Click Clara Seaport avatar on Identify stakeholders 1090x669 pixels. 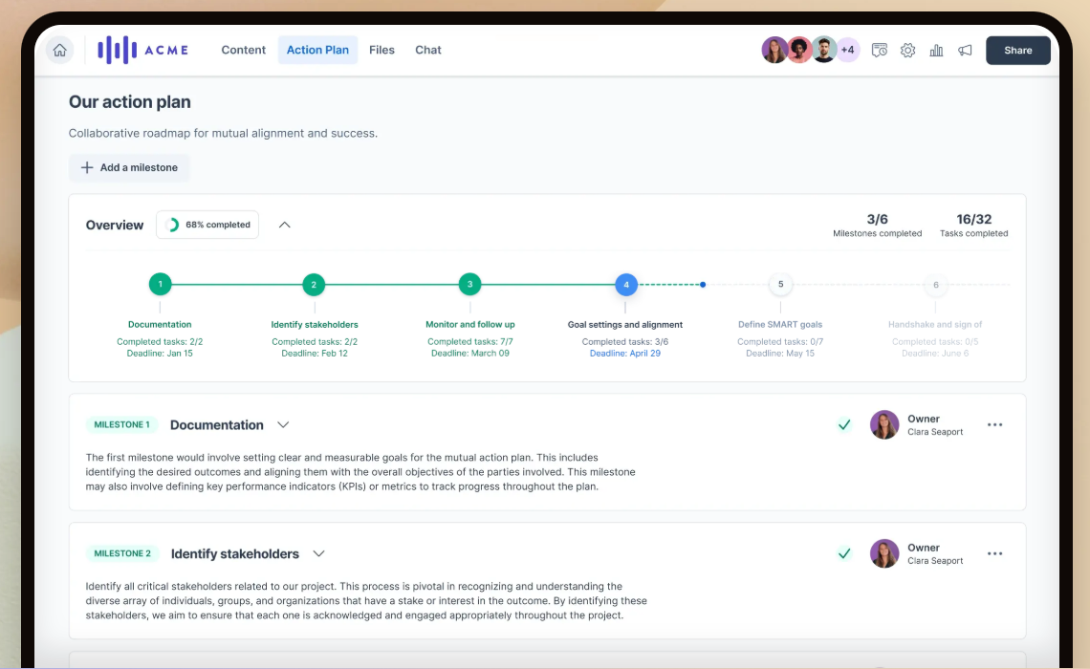884,553
